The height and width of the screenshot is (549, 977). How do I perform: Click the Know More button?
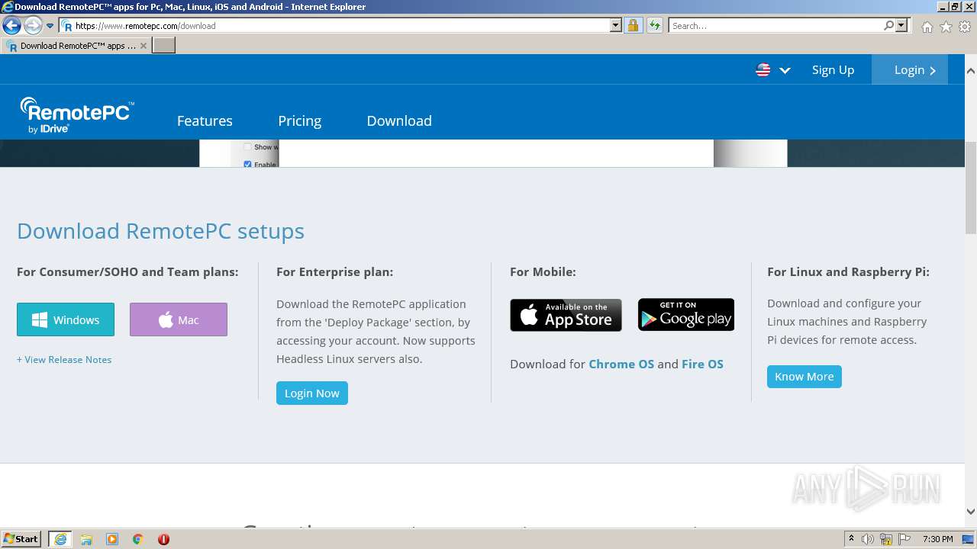point(804,377)
